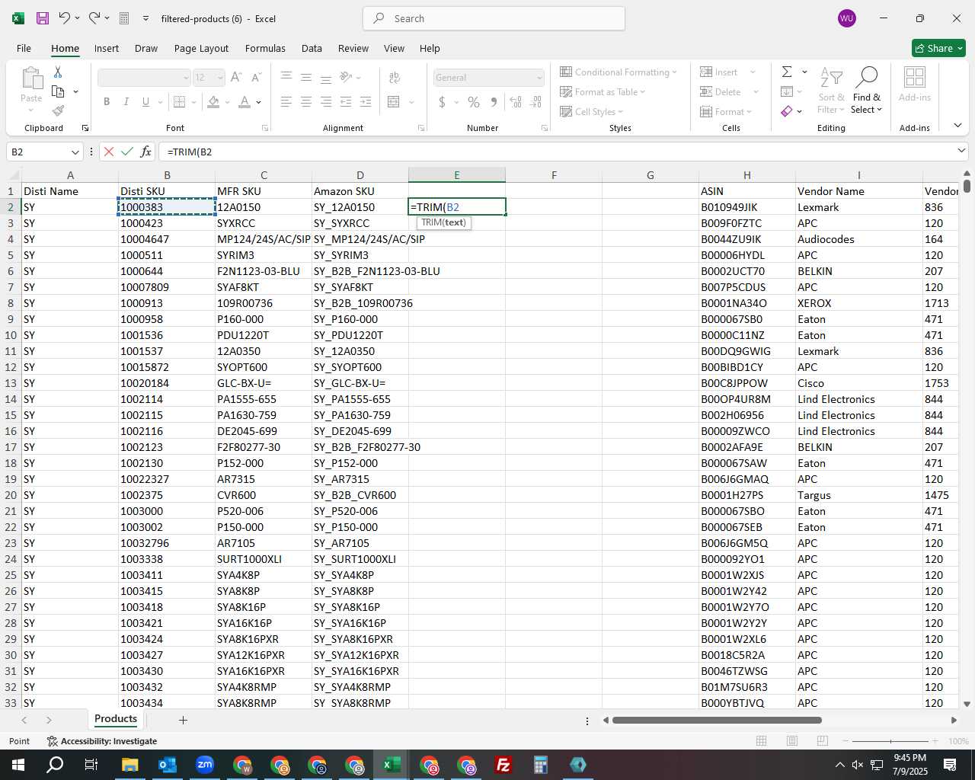The image size is (975, 780).
Task: Click the Share button
Action: tap(938, 48)
